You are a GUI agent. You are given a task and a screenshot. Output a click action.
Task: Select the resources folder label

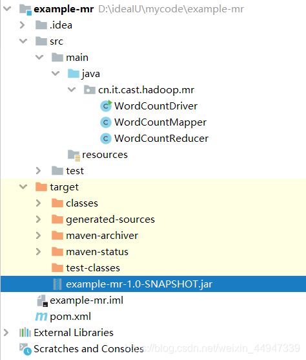click(105, 155)
